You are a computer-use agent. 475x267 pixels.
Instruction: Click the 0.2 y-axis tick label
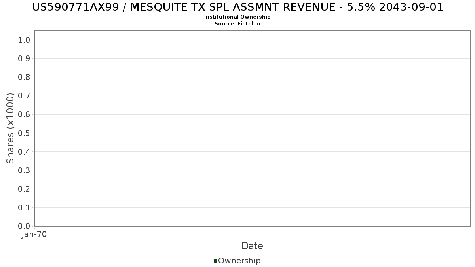click(24, 189)
